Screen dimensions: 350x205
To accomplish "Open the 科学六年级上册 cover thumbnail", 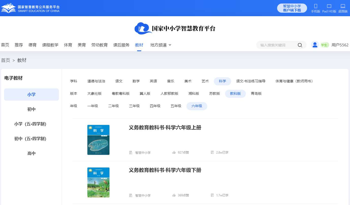I will pyautogui.click(x=98, y=140).
